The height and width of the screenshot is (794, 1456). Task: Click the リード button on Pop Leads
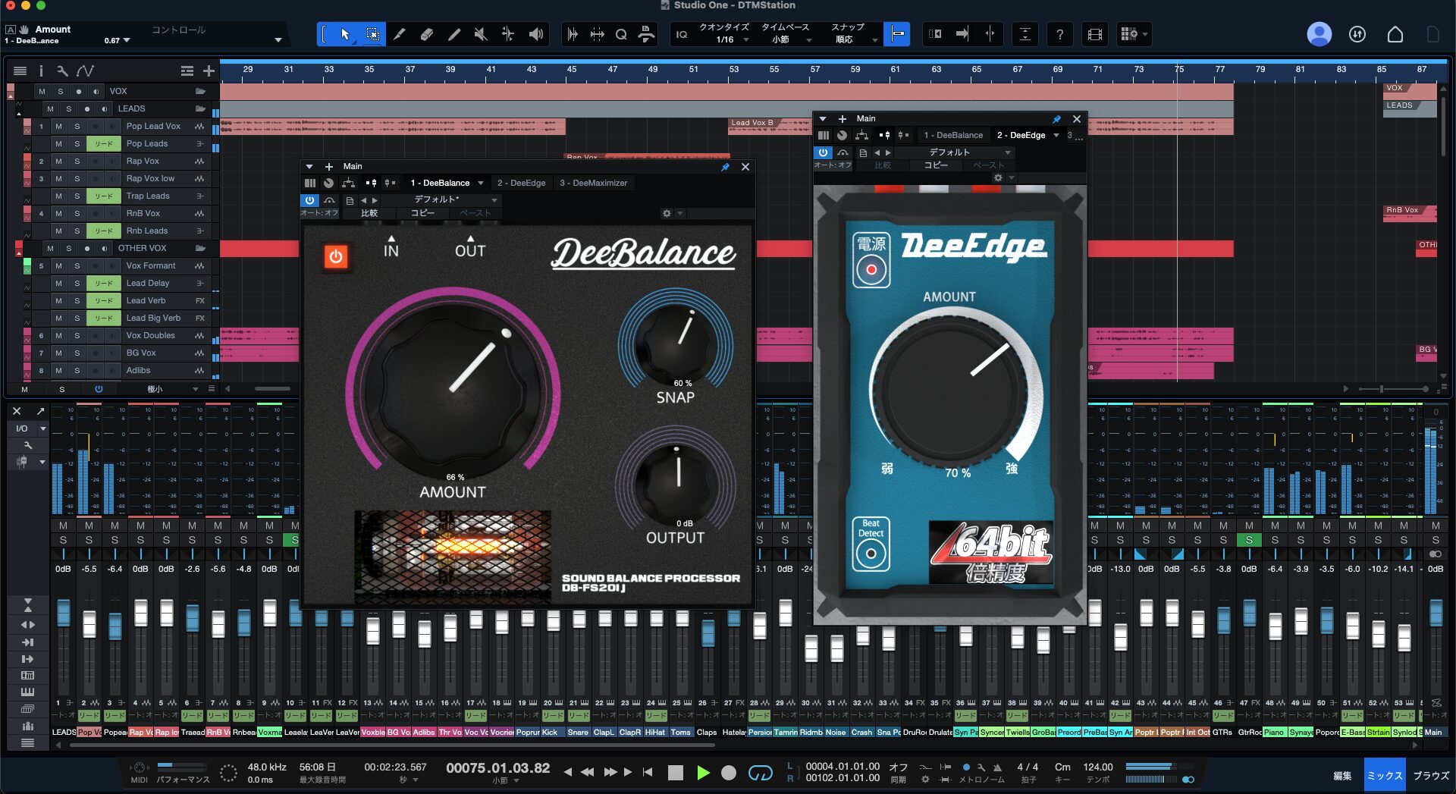[x=104, y=143]
